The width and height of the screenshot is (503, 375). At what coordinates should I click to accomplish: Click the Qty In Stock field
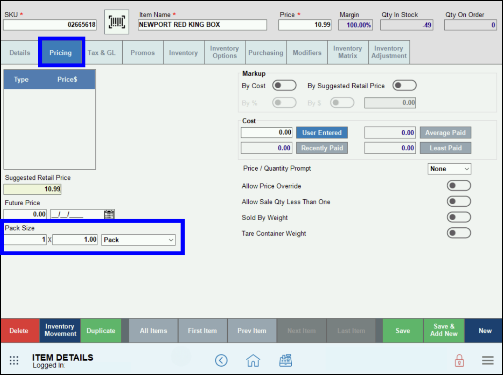(407, 25)
